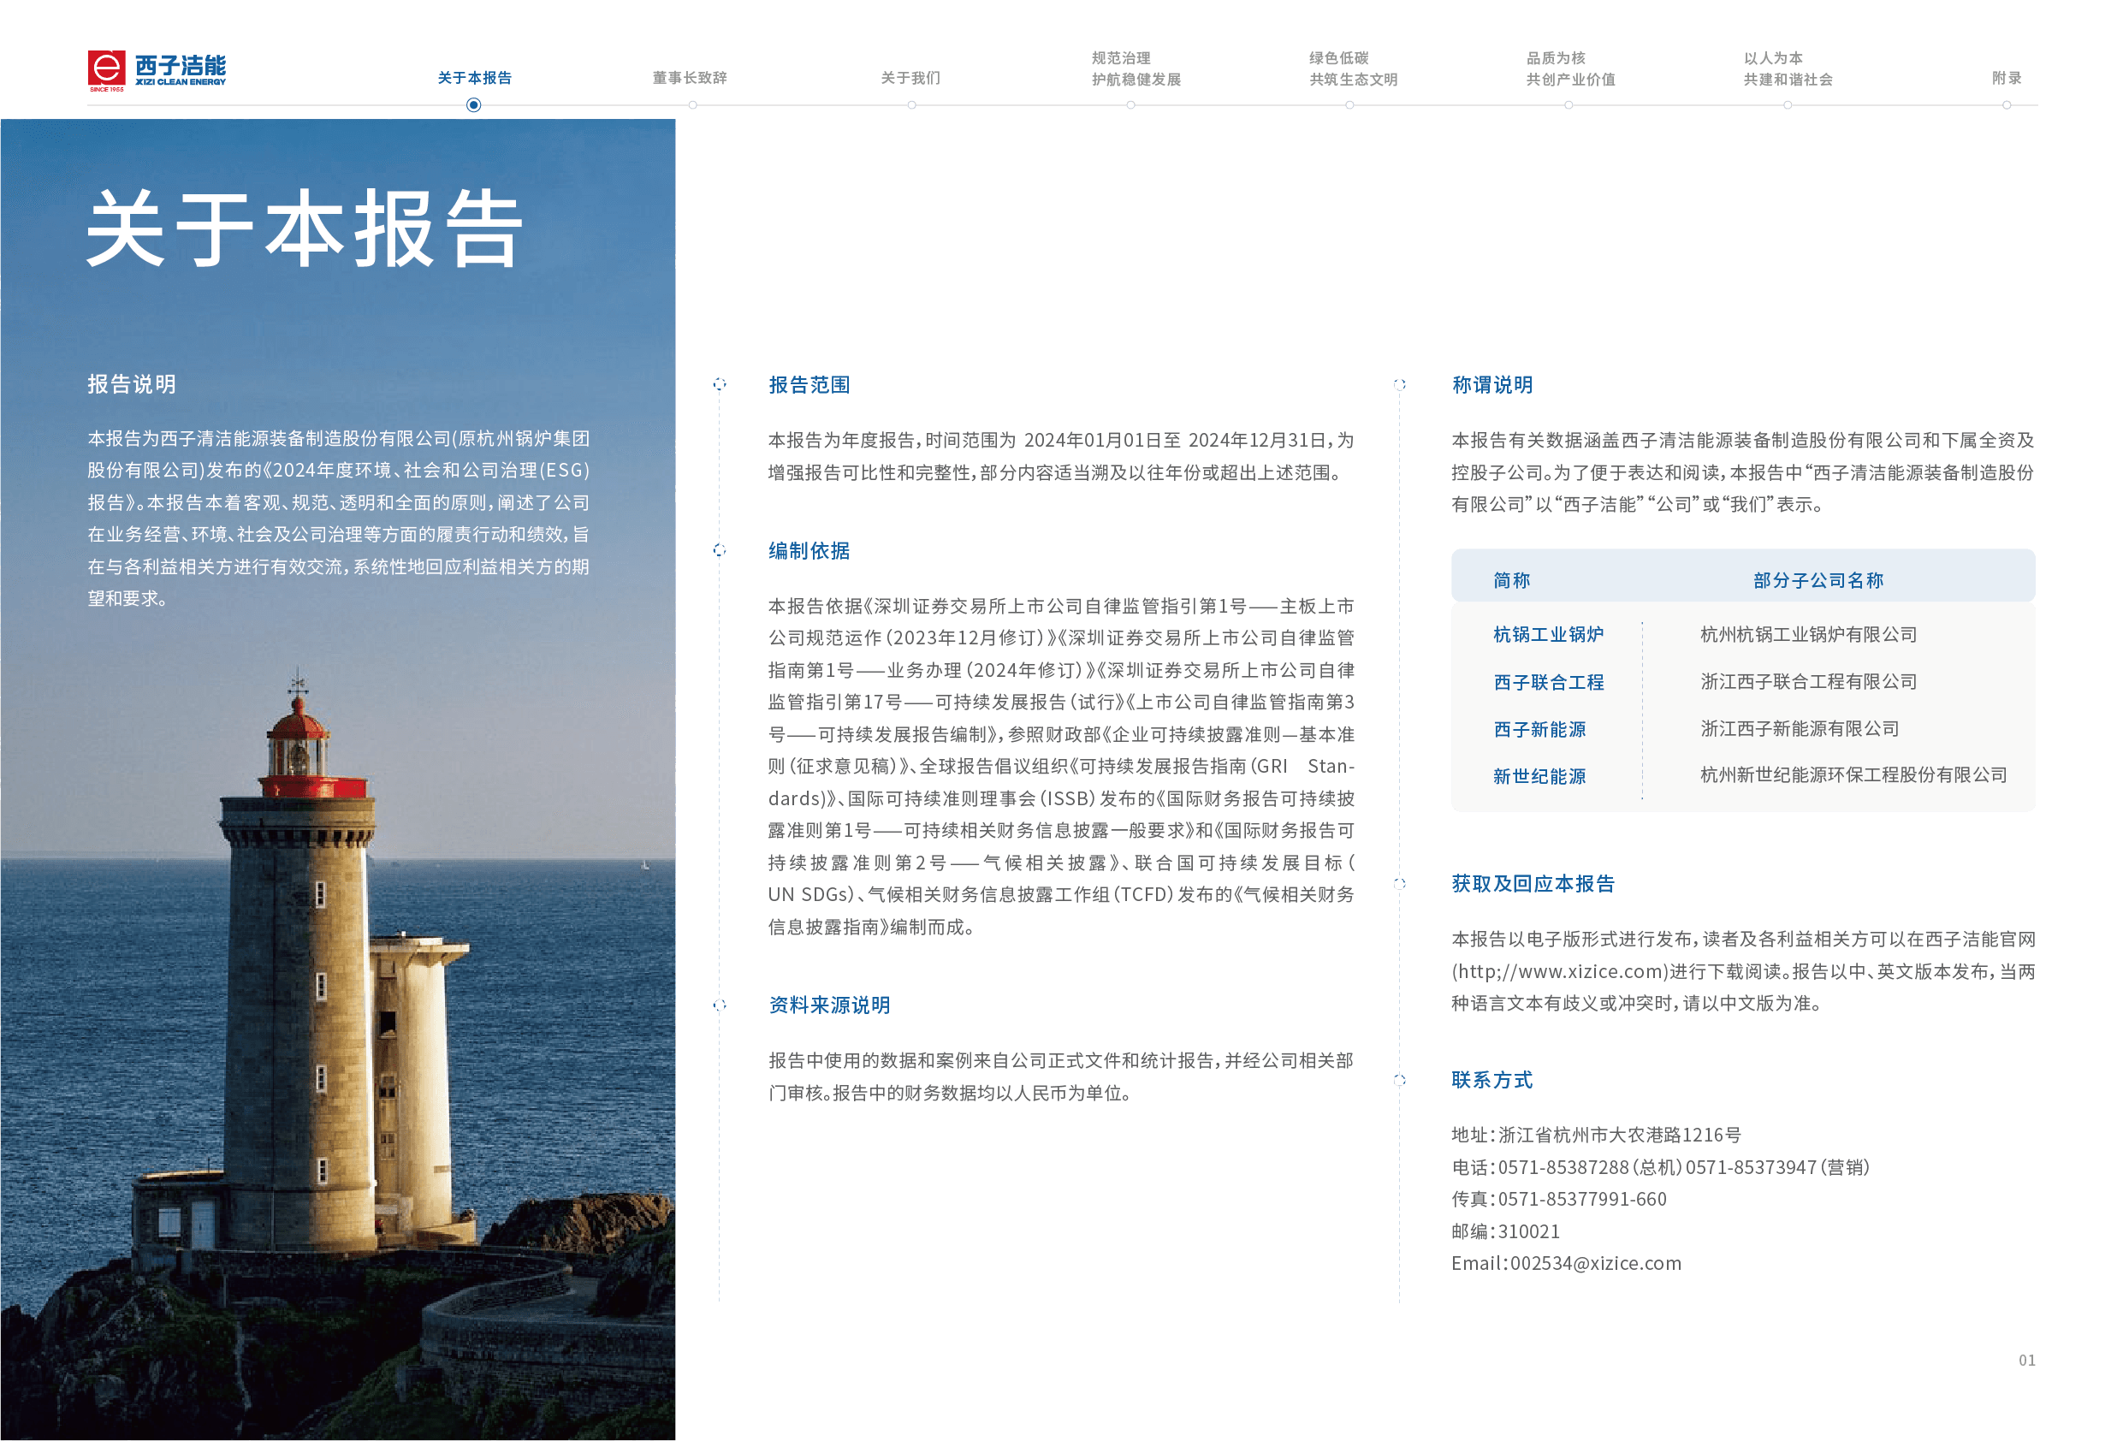The image size is (2123, 1441).
Task: Open the 关于我们 navigation tab
Action: coord(910,79)
